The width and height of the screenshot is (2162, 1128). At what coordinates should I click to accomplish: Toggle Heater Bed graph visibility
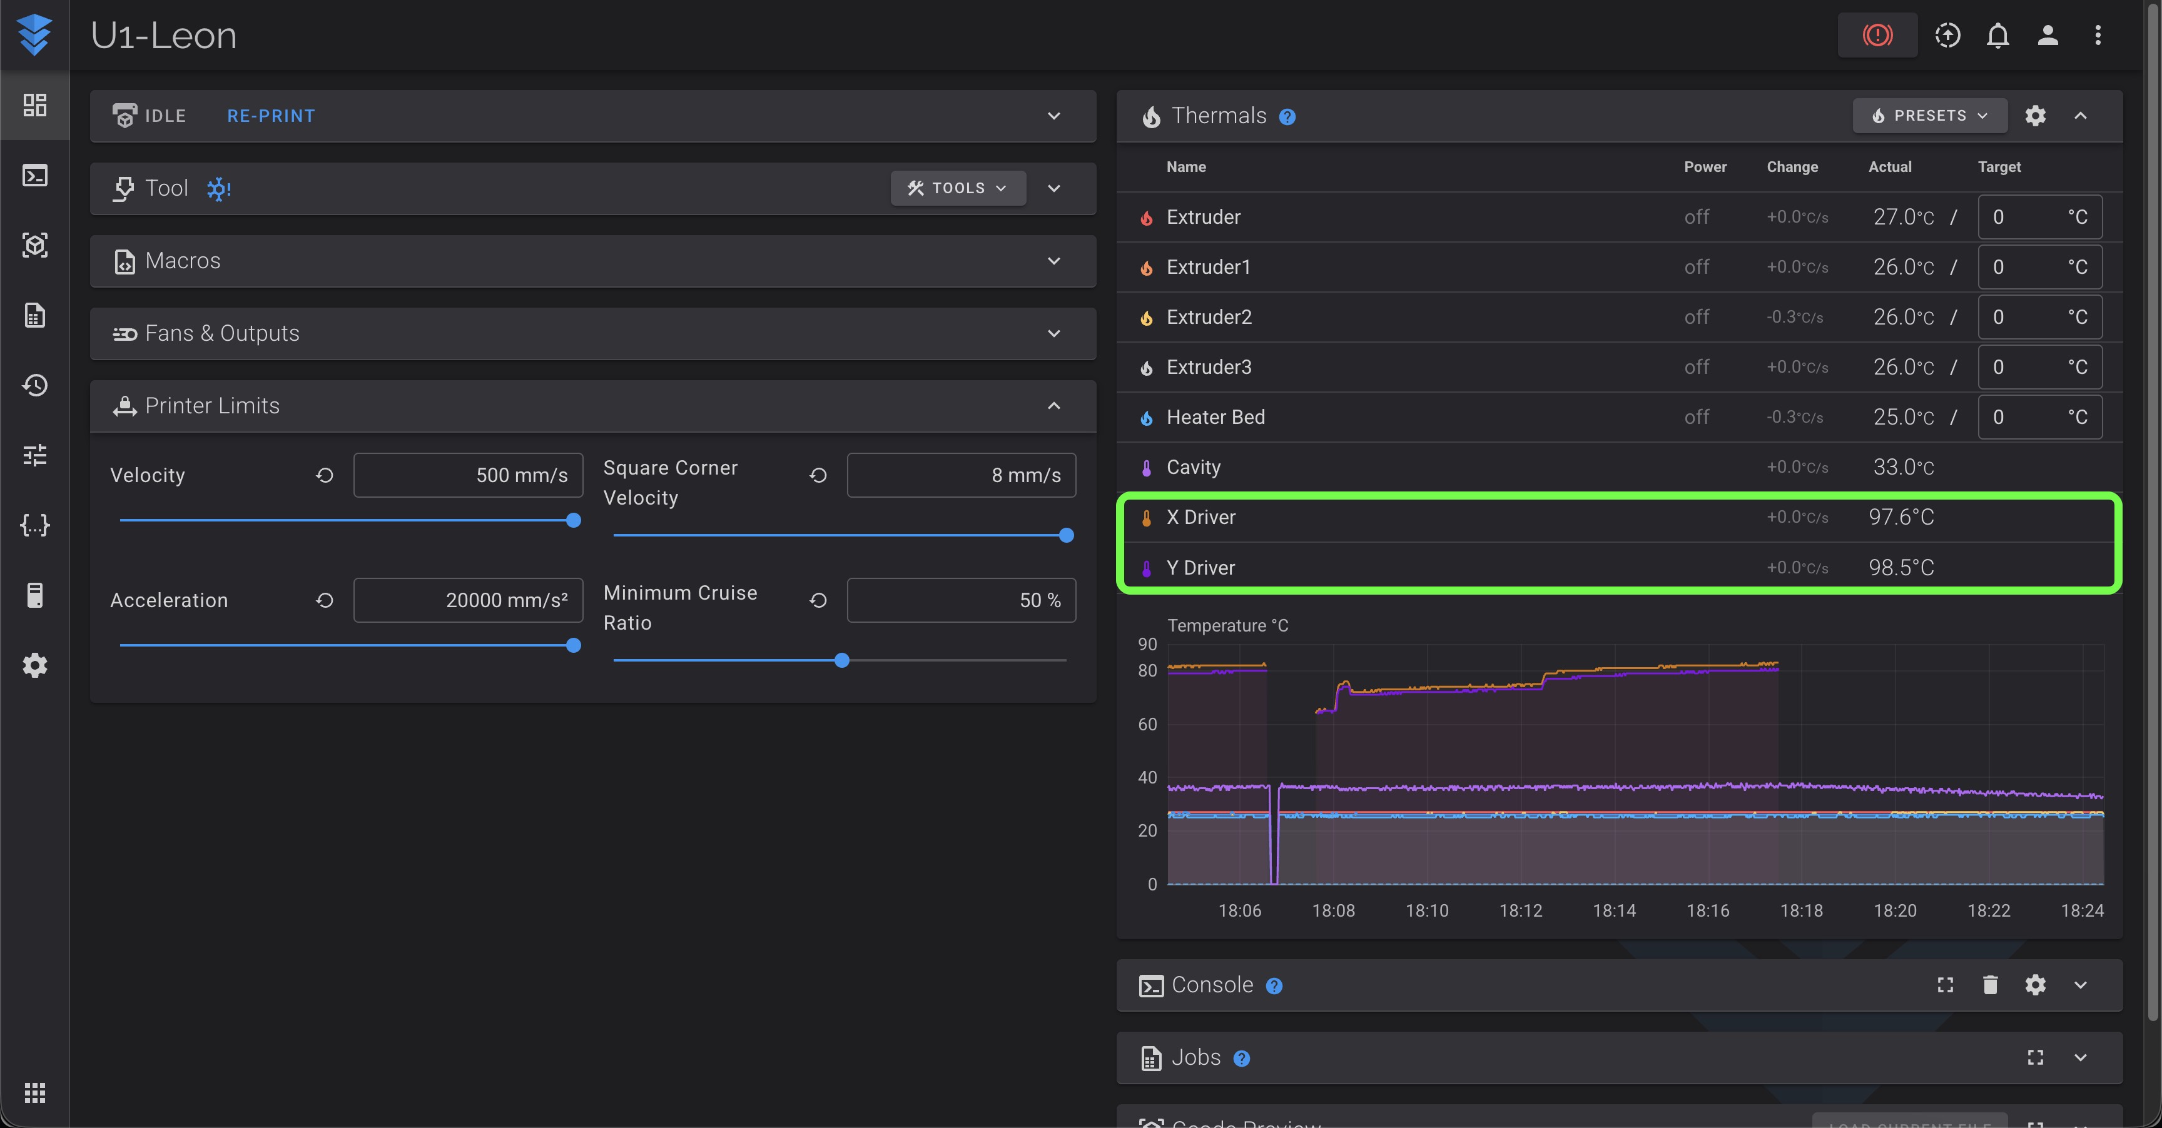1147,418
